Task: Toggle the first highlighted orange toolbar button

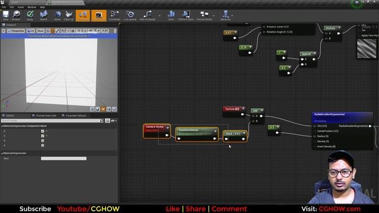Action: (83, 16)
